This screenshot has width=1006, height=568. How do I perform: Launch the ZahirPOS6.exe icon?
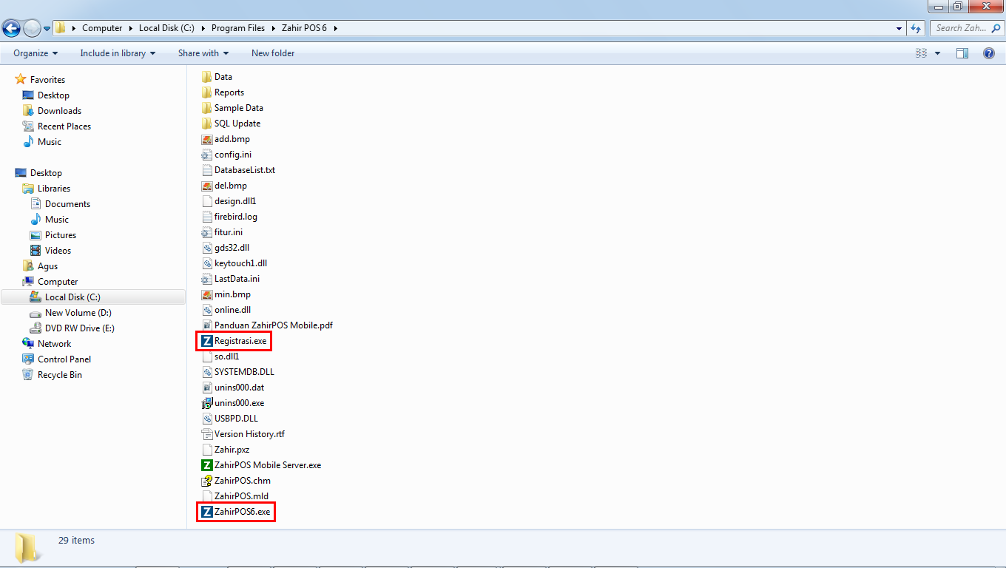[207, 512]
